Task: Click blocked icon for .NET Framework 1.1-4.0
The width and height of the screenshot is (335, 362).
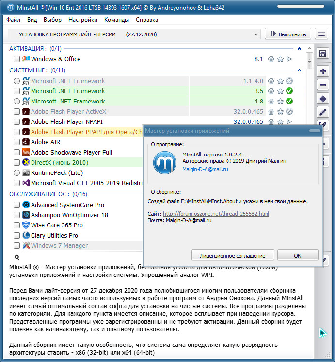Action: click(x=289, y=81)
